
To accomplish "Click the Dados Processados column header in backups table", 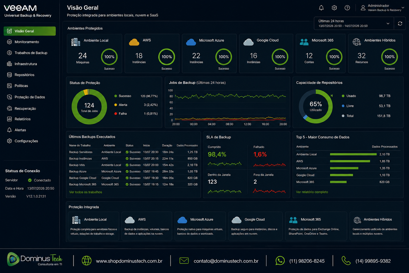I will click(x=187, y=145).
